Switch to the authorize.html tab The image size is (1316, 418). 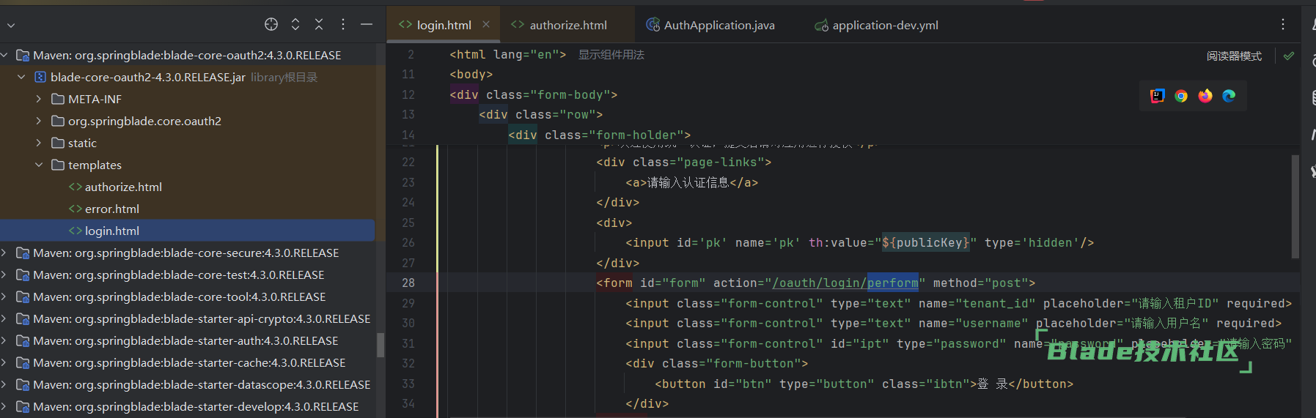click(568, 25)
